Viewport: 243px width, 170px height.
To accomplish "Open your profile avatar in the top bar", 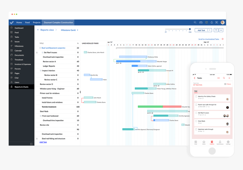I will point(222,22).
